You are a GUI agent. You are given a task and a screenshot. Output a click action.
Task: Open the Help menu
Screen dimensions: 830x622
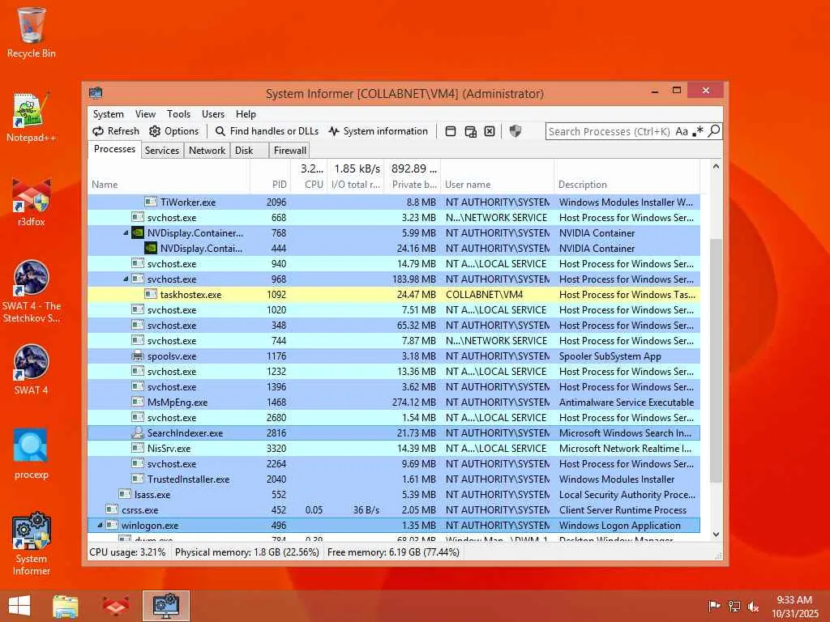click(x=246, y=114)
